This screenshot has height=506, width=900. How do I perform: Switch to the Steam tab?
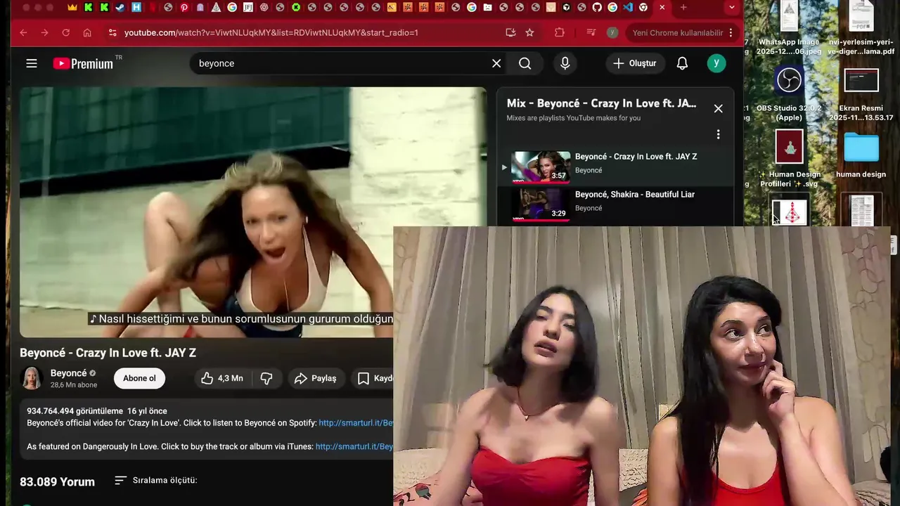(120, 7)
